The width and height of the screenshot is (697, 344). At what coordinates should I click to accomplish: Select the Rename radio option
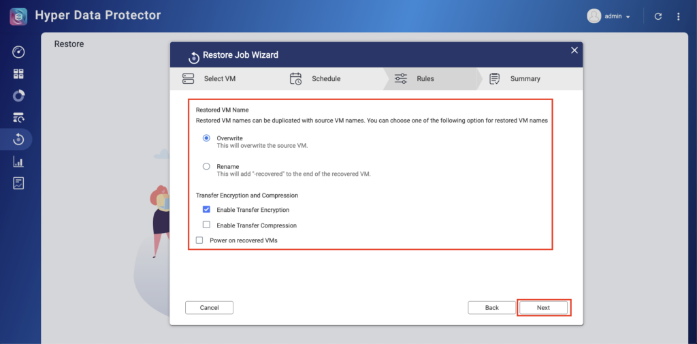206,166
